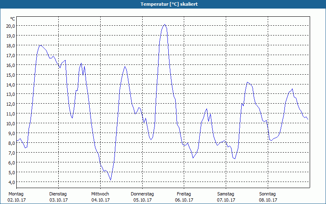Select the 17,0 y-axis value
This screenshot has width=326, height=204.
11,55
